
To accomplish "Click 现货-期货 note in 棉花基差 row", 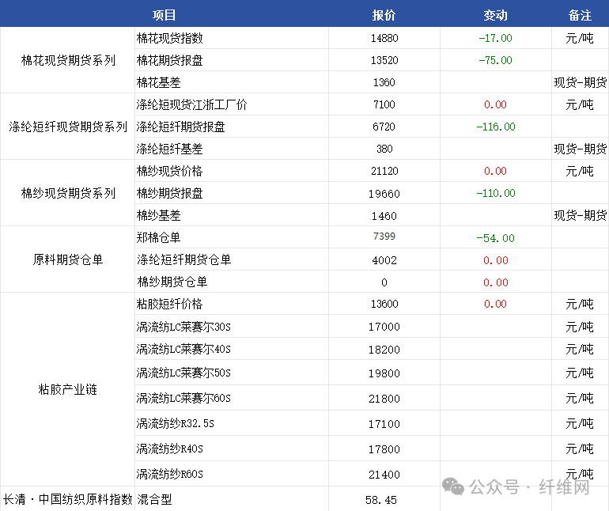I will (581, 82).
